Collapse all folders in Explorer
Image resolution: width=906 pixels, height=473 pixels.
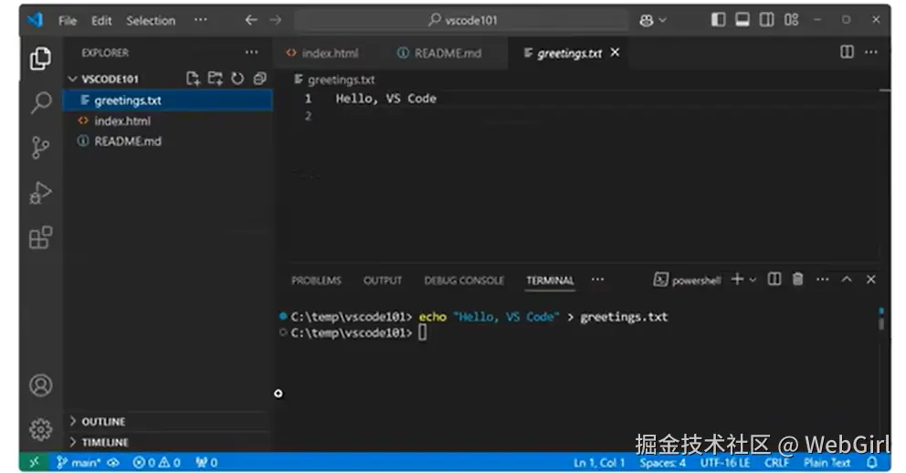coord(260,79)
